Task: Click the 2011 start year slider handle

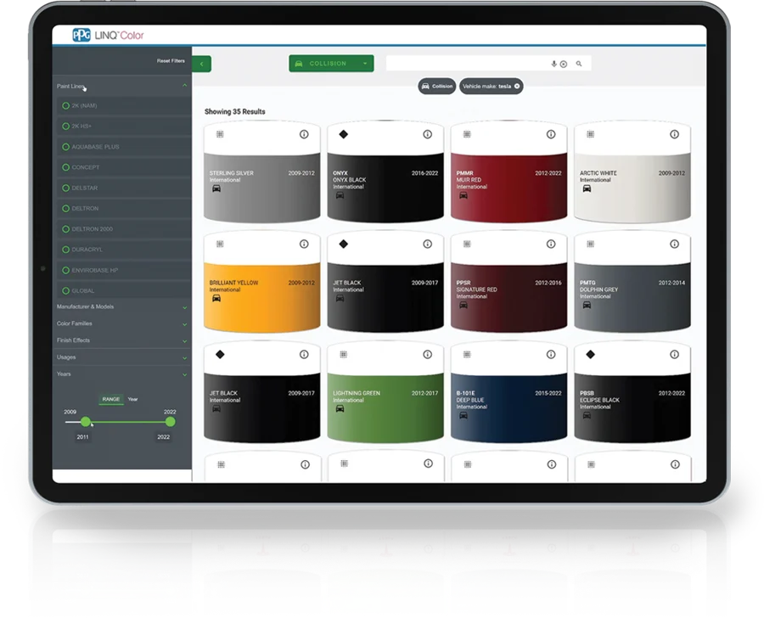Action: point(86,422)
